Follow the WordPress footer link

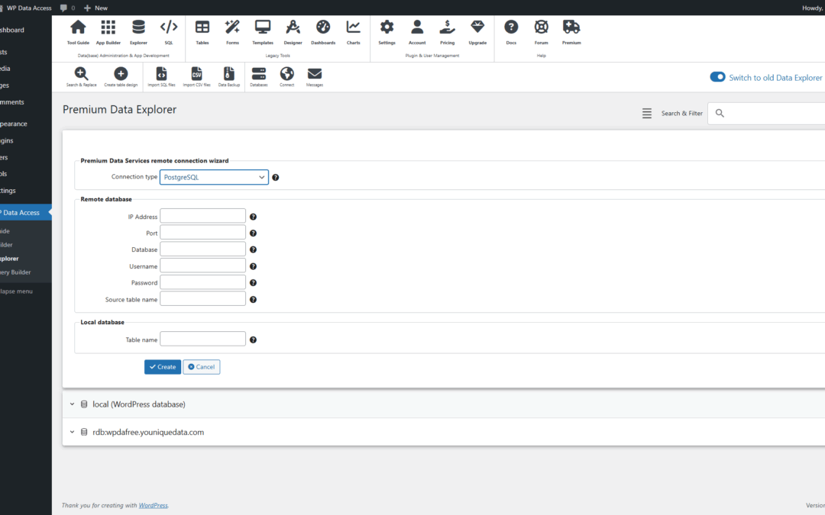pos(153,506)
